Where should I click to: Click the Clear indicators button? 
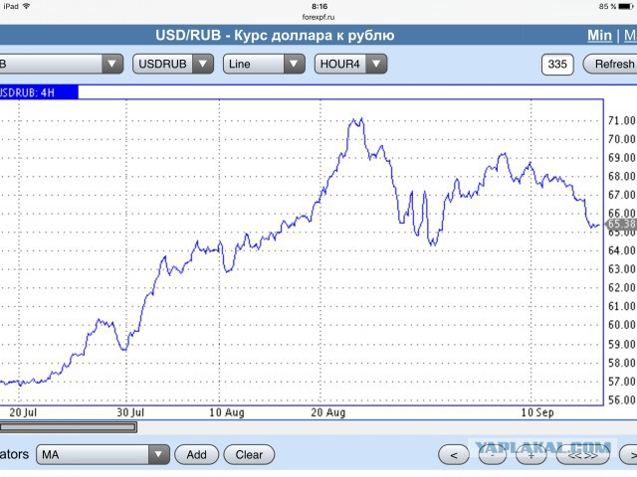[x=249, y=455]
